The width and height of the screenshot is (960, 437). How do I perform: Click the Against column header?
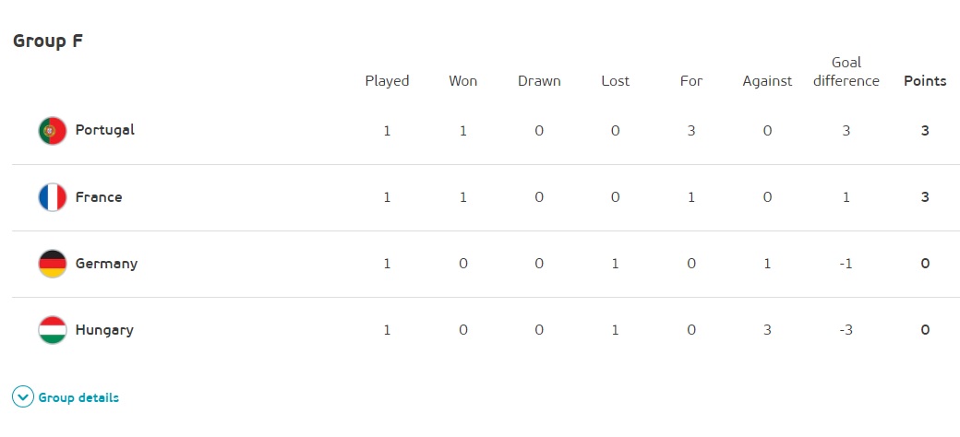tap(767, 81)
